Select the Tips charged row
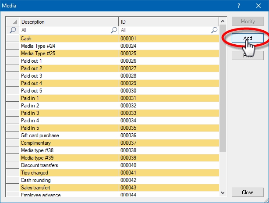 pos(69,173)
